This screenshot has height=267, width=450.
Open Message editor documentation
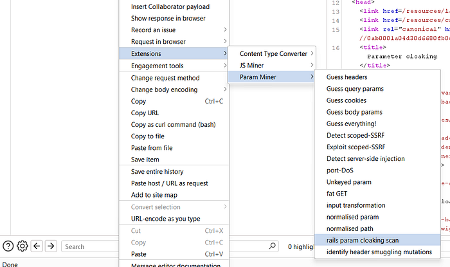[x=174, y=264]
